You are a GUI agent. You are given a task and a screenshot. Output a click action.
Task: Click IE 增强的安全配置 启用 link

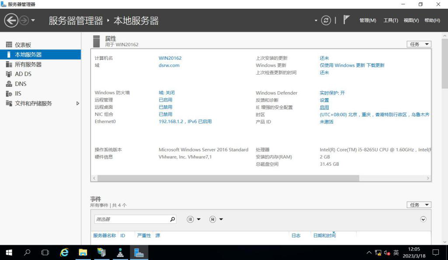point(324,107)
